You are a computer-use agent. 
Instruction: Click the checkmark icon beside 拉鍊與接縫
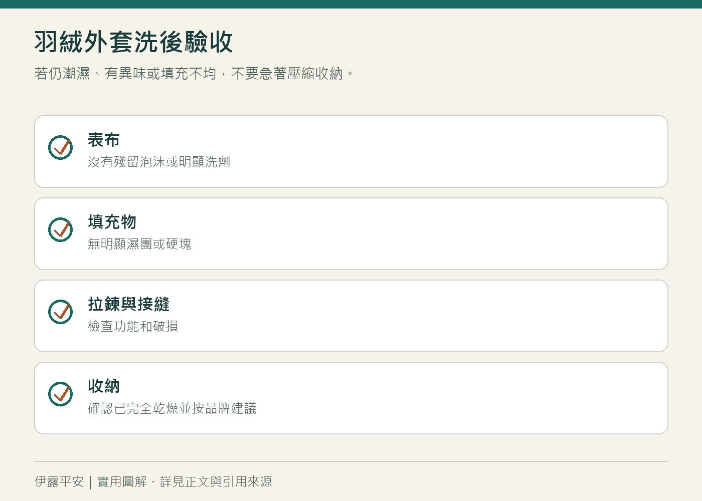61,312
